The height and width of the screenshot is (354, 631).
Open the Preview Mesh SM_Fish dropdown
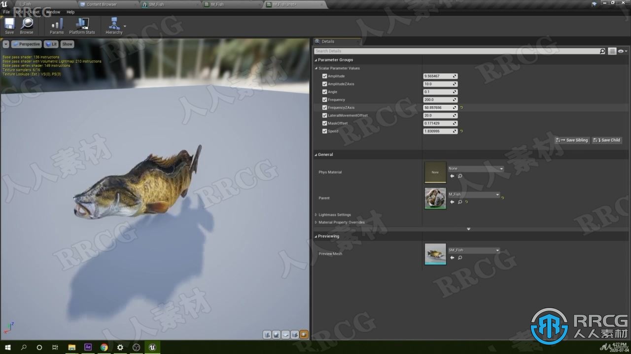pyautogui.click(x=474, y=250)
